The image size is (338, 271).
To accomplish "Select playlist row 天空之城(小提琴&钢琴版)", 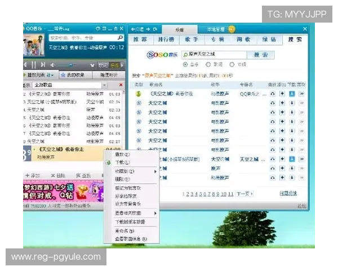I will (x=73, y=102).
